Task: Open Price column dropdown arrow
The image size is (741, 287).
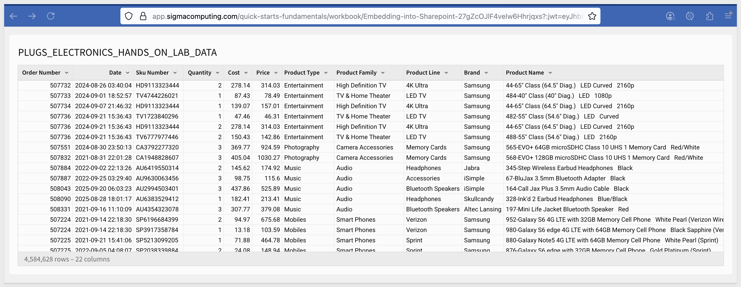Action: click(276, 73)
